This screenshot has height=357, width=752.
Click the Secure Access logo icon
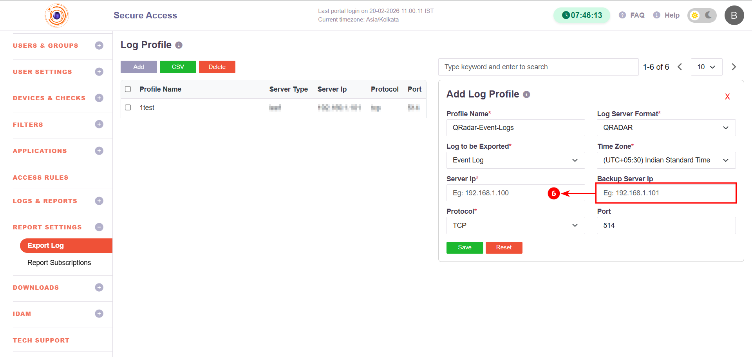tap(57, 16)
